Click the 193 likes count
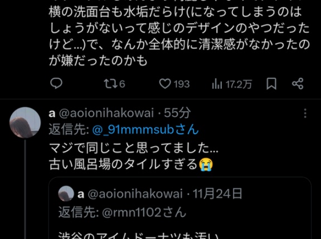 pos(182,84)
